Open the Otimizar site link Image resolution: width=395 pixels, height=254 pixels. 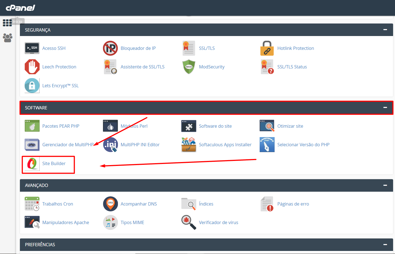290,126
